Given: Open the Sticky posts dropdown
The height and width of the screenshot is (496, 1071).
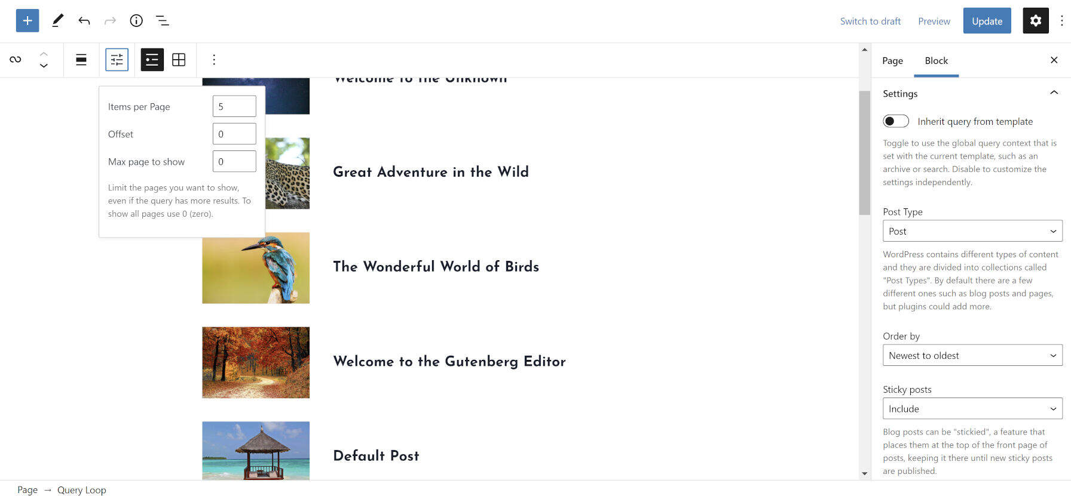Looking at the screenshot, I should point(972,409).
